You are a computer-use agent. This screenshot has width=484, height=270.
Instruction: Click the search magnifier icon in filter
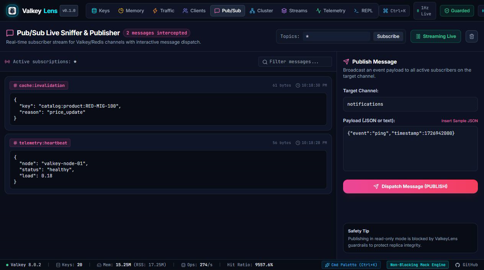click(265, 62)
